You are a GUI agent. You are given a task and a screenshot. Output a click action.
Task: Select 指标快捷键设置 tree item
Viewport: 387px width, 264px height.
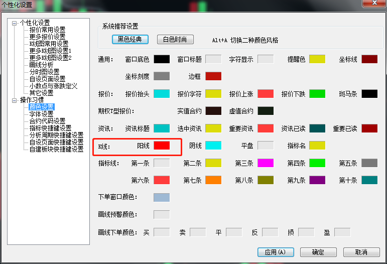coord(50,128)
